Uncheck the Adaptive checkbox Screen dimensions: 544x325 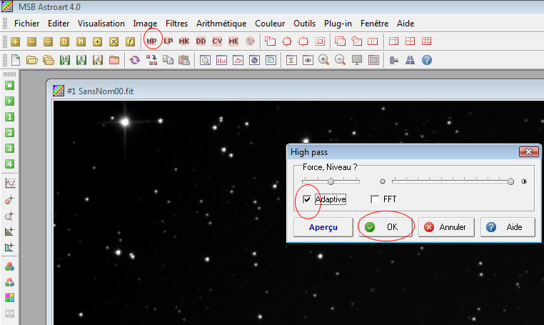point(307,199)
